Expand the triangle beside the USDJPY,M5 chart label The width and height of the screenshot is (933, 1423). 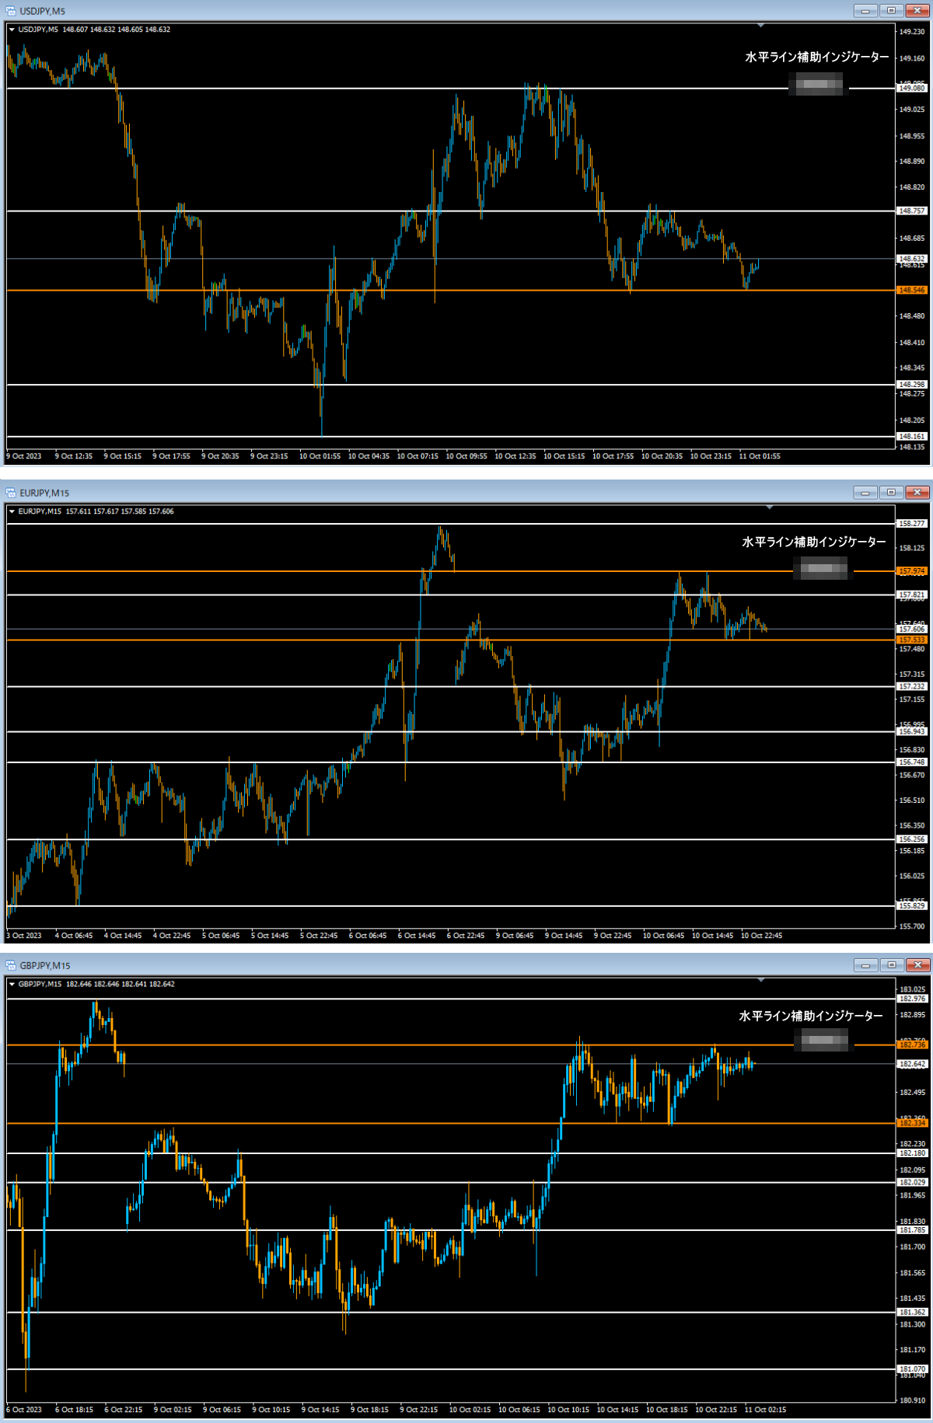[12, 30]
